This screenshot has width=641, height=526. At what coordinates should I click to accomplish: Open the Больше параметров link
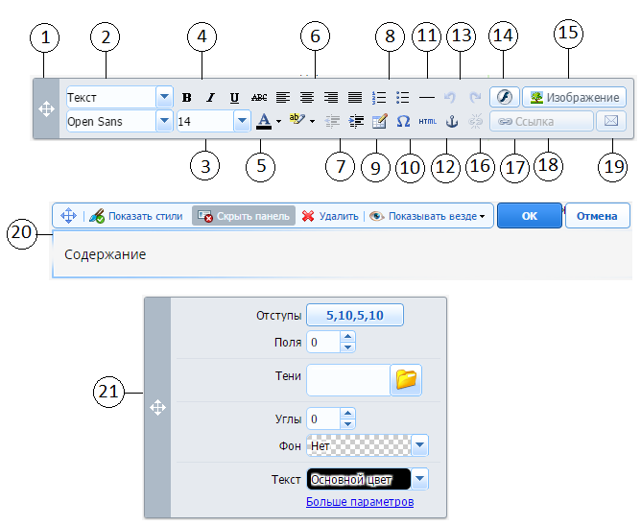pos(360,502)
